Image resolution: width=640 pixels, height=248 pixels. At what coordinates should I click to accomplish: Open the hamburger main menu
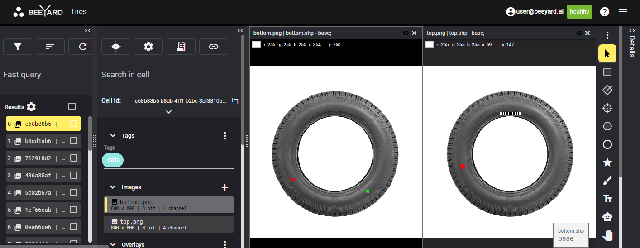(x=623, y=12)
